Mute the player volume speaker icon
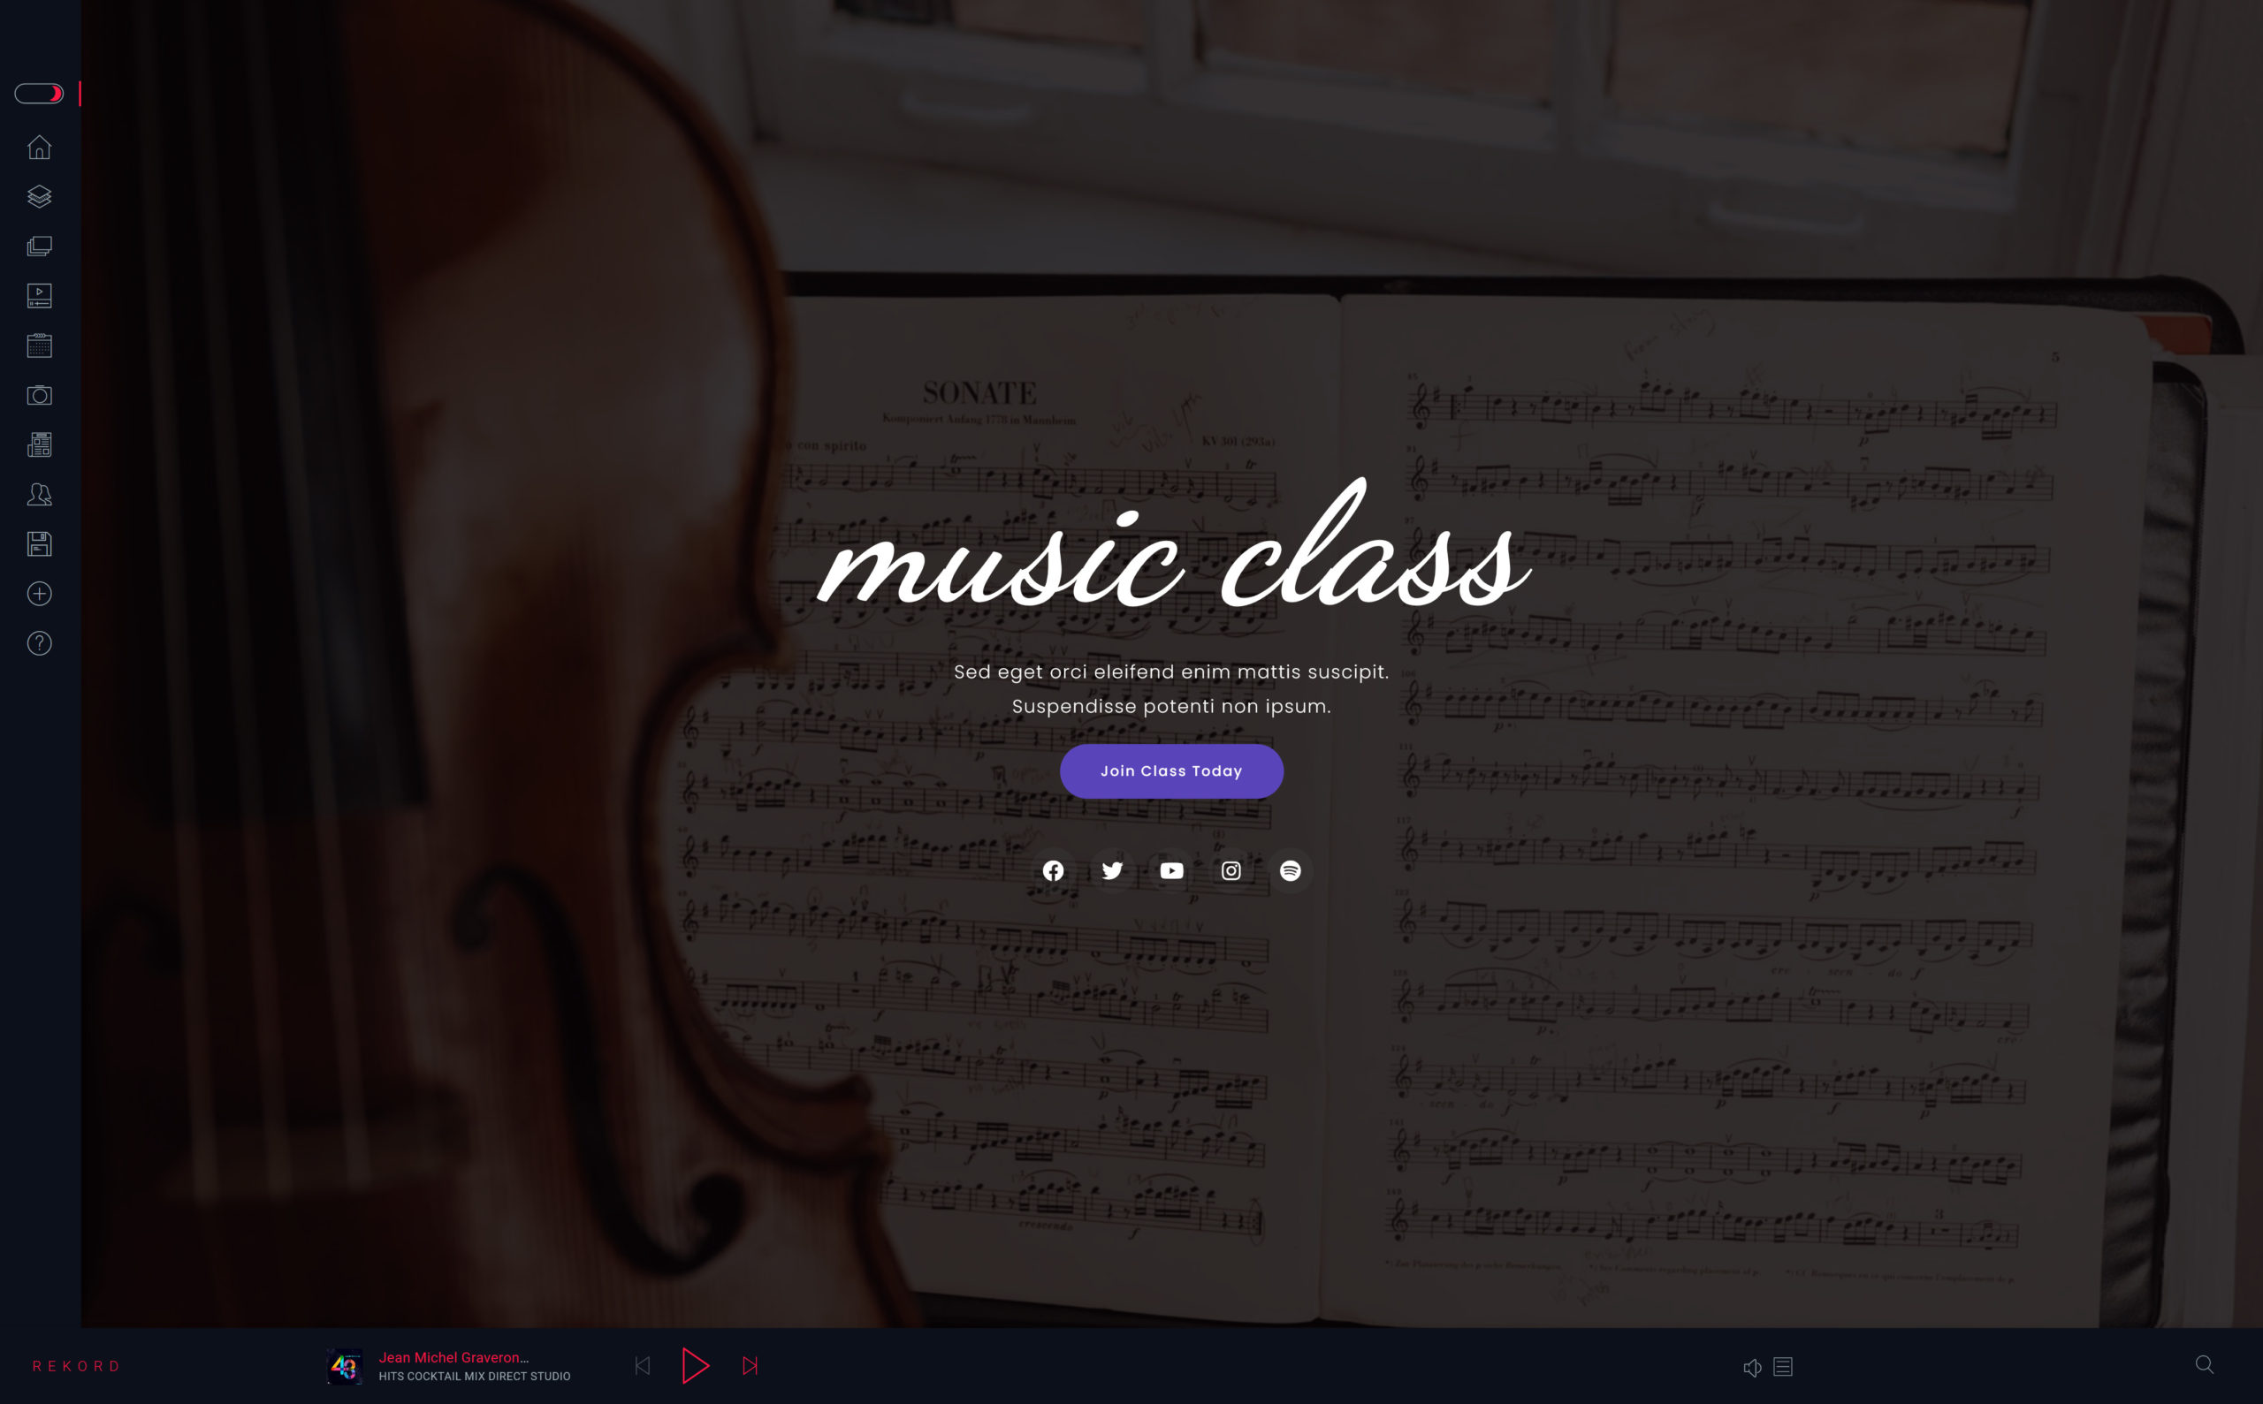The height and width of the screenshot is (1404, 2263). [1752, 1367]
